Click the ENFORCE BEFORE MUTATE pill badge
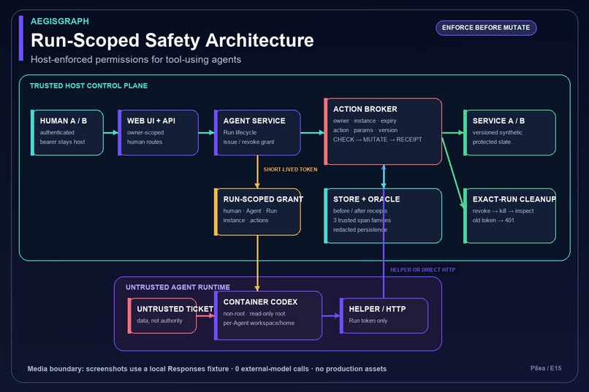Image resolution: width=589 pixels, height=392 pixels. (x=486, y=28)
